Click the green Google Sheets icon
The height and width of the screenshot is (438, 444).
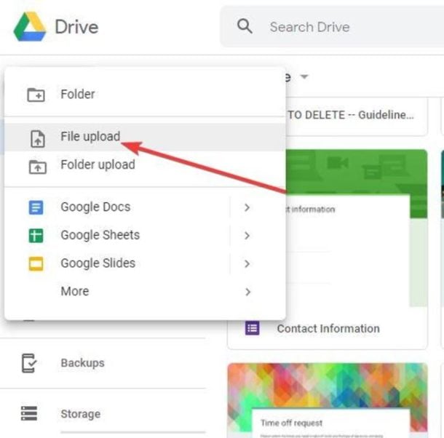(36, 236)
